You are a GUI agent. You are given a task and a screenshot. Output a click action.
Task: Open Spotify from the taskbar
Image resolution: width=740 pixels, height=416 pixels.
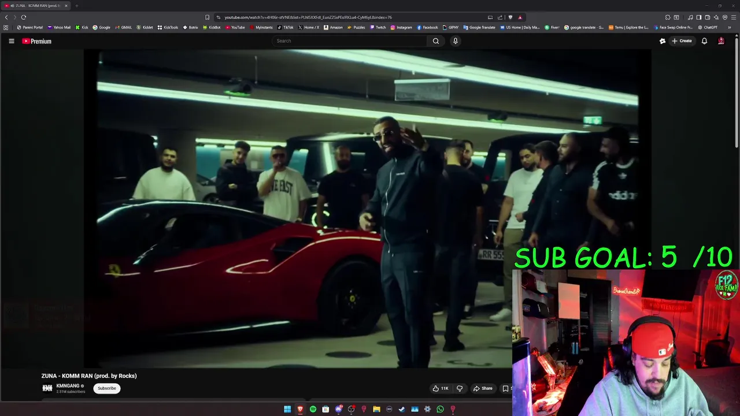coord(313,409)
